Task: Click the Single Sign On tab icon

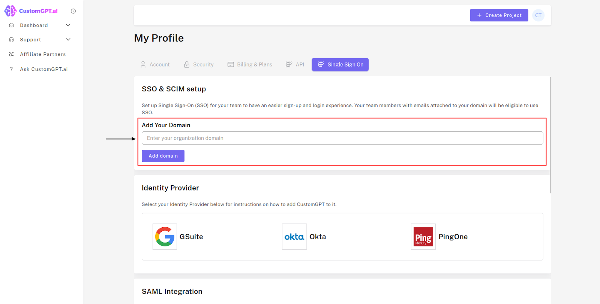Action: point(321,64)
